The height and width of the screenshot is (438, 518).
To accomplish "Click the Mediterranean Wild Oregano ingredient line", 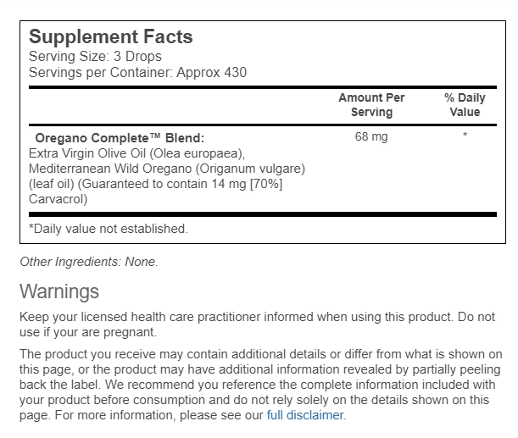I will [x=166, y=168].
